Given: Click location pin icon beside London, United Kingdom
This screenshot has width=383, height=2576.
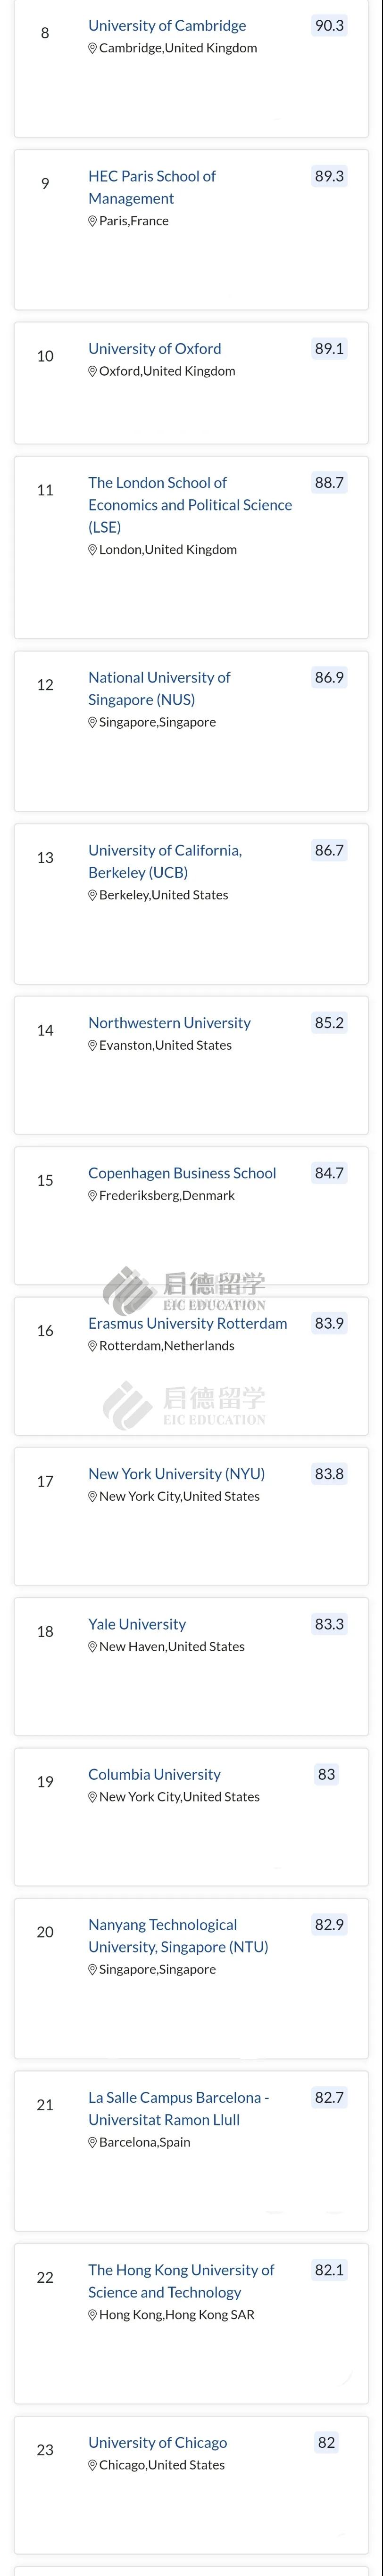Looking at the screenshot, I should pos(93,550).
